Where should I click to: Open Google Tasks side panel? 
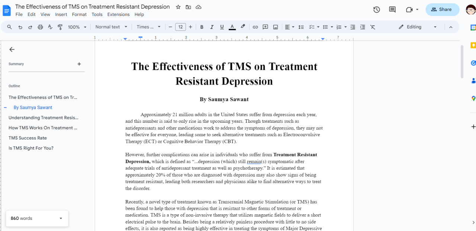click(473, 63)
